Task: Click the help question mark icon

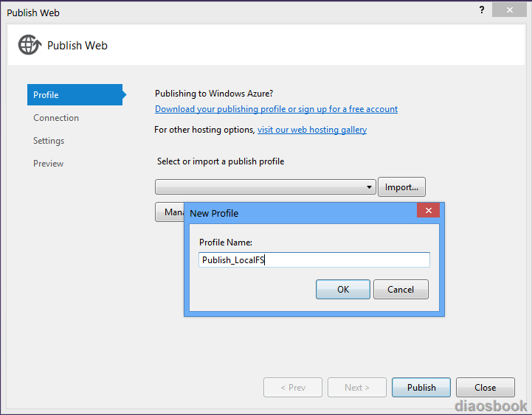Action: [482, 10]
